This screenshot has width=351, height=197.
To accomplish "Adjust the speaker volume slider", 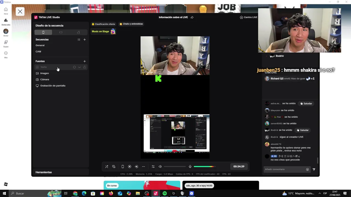I will click(x=175, y=166).
